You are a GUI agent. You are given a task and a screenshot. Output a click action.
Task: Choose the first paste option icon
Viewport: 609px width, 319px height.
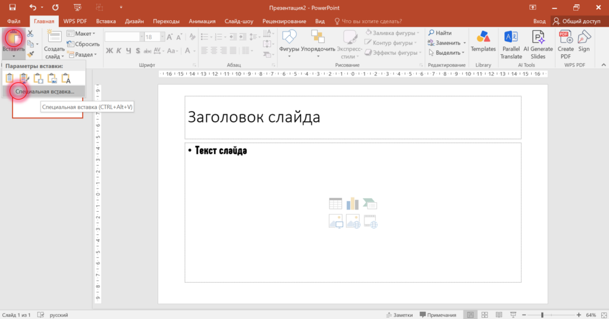click(x=10, y=79)
